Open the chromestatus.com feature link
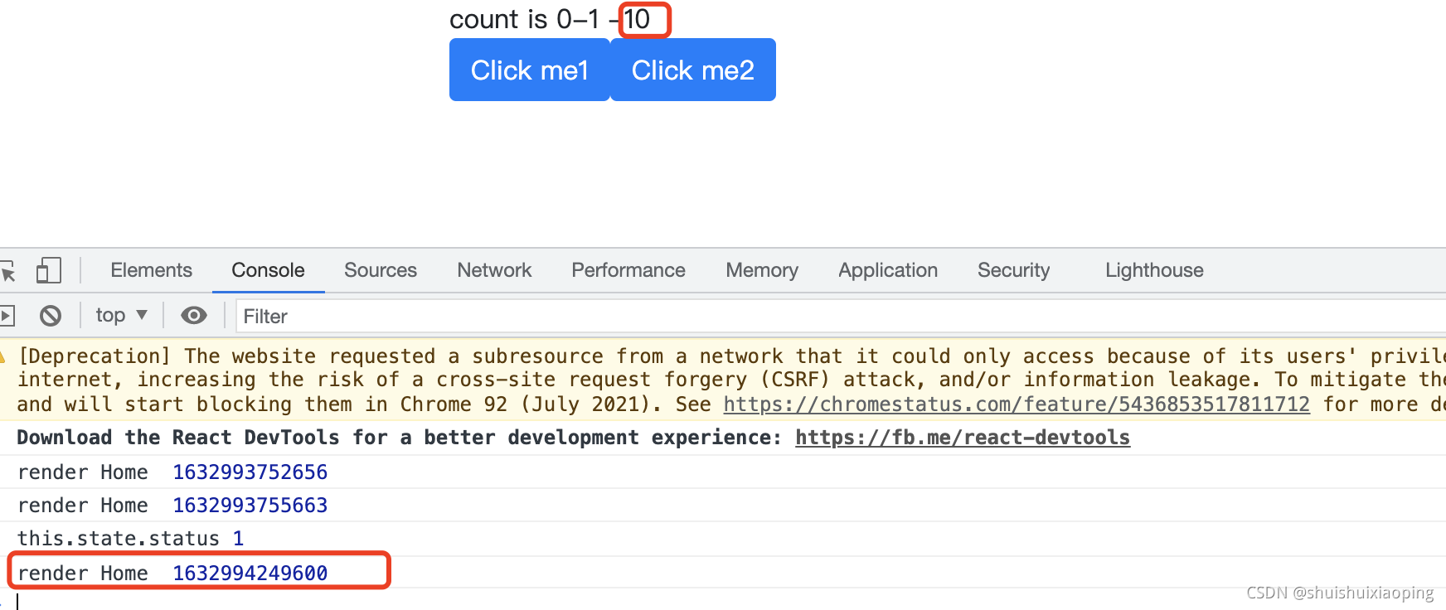This screenshot has height=610, width=1446. tap(1017, 404)
